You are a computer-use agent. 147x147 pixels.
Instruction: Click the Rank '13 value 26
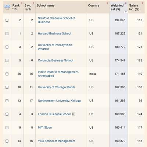coord(19,74)
